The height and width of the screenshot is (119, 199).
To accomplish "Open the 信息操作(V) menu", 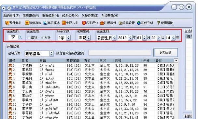I will (x=31, y=16).
